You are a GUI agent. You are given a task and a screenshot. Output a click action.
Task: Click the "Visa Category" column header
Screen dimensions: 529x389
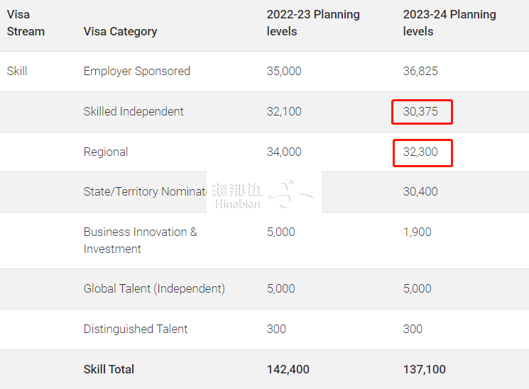120,31
